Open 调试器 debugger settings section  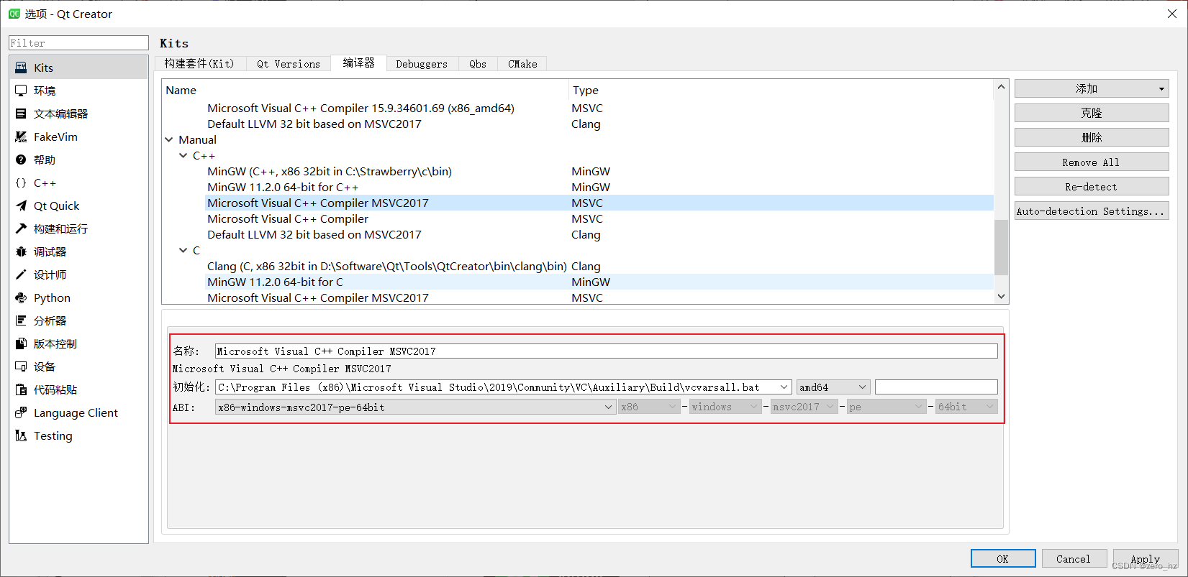click(78, 251)
